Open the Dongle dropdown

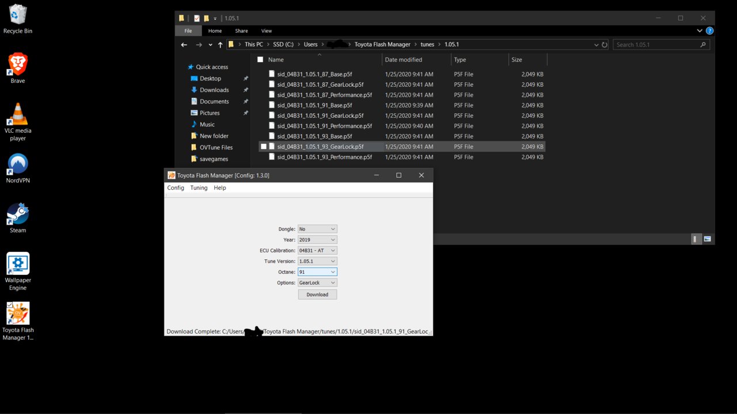coord(317,229)
